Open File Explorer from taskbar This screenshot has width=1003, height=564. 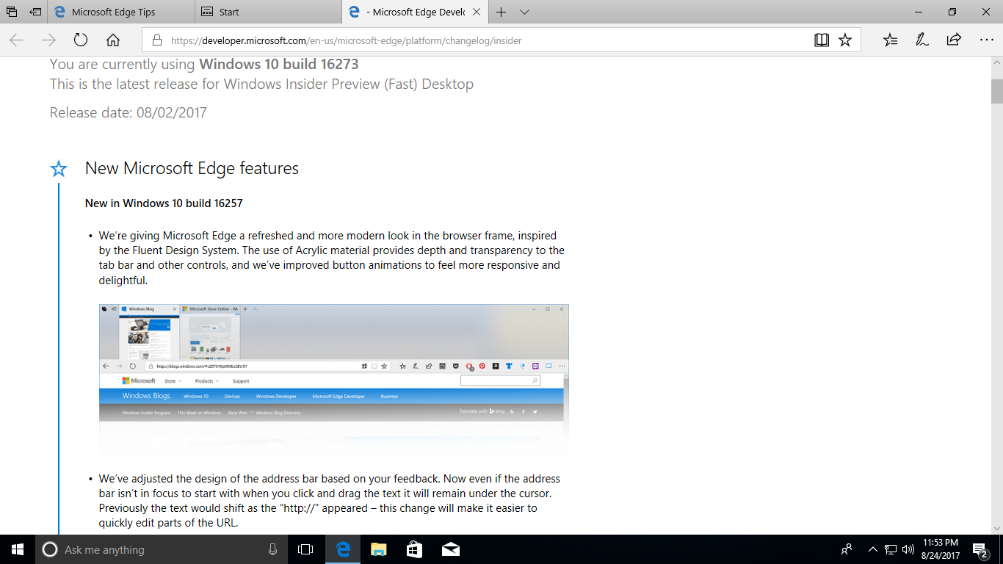coord(378,549)
